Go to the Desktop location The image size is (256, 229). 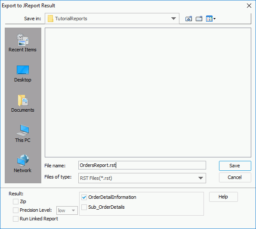(23, 74)
